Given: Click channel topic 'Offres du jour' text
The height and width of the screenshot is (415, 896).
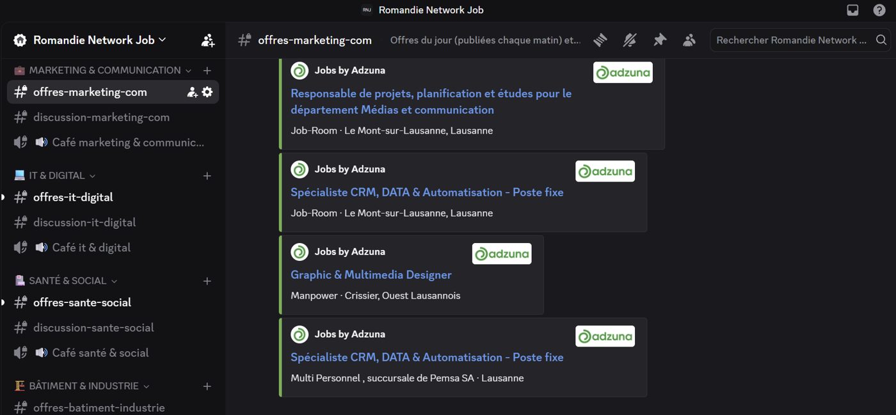Looking at the screenshot, I should (485, 40).
